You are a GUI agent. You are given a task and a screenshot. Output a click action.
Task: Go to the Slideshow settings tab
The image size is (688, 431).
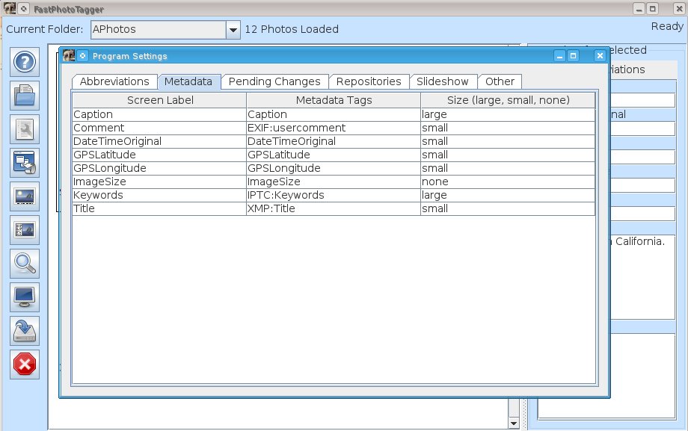point(442,81)
